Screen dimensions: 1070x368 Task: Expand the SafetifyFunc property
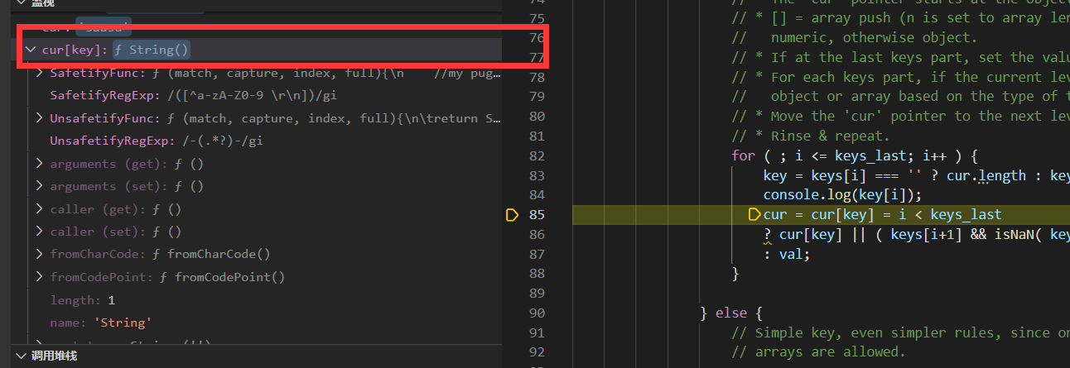click(39, 73)
